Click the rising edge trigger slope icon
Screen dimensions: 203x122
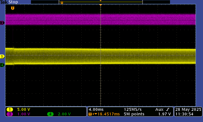[167, 109]
